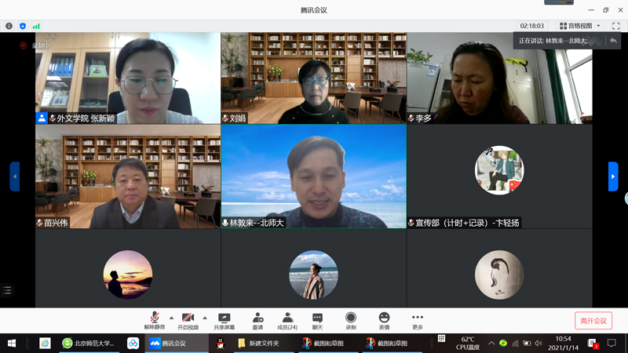
Task: Open the 聊天 chat panel
Action: tap(317, 319)
